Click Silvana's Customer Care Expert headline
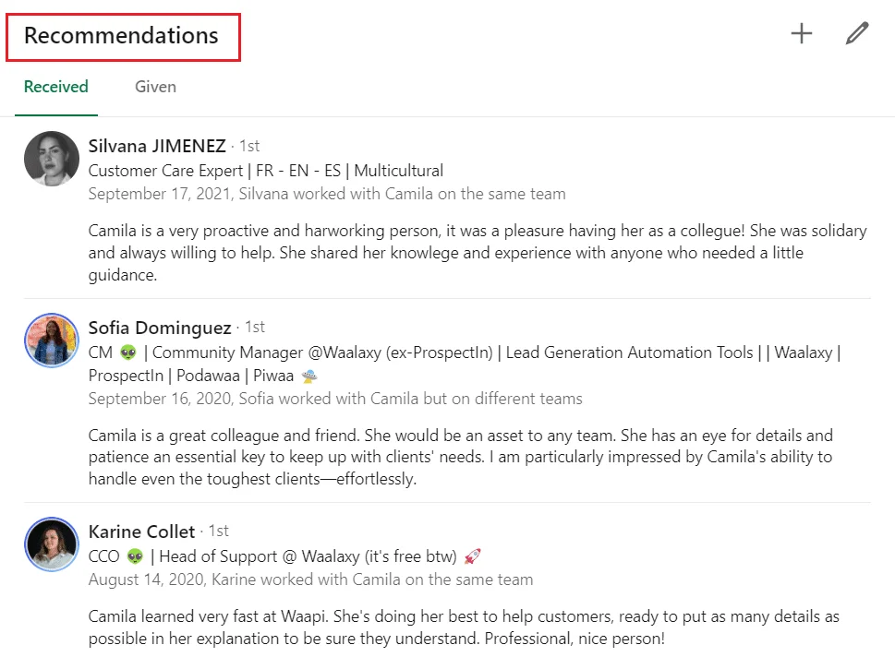Viewport: 895px width, 669px height. point(266,171)
